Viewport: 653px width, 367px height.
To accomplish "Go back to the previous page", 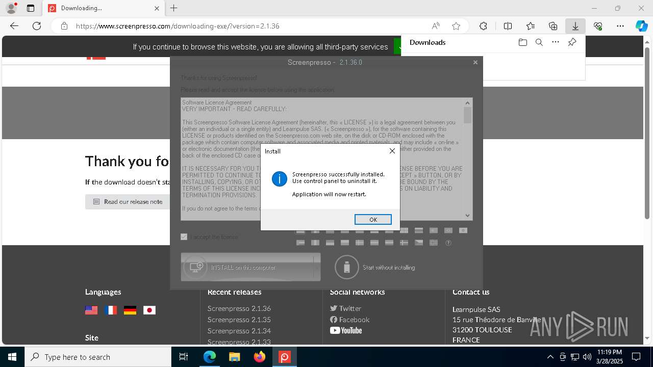I will coord(14,26).
